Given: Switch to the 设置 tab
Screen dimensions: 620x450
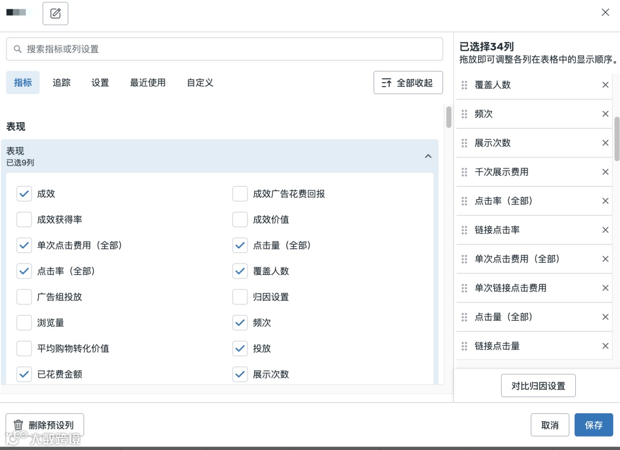Looking at the screenshot, I should (100, 82).
